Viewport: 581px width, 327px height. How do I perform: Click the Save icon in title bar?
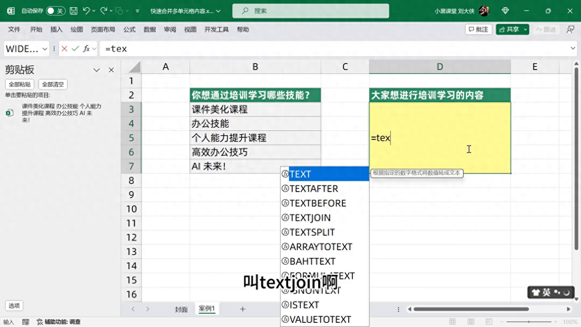pos(74,10)
